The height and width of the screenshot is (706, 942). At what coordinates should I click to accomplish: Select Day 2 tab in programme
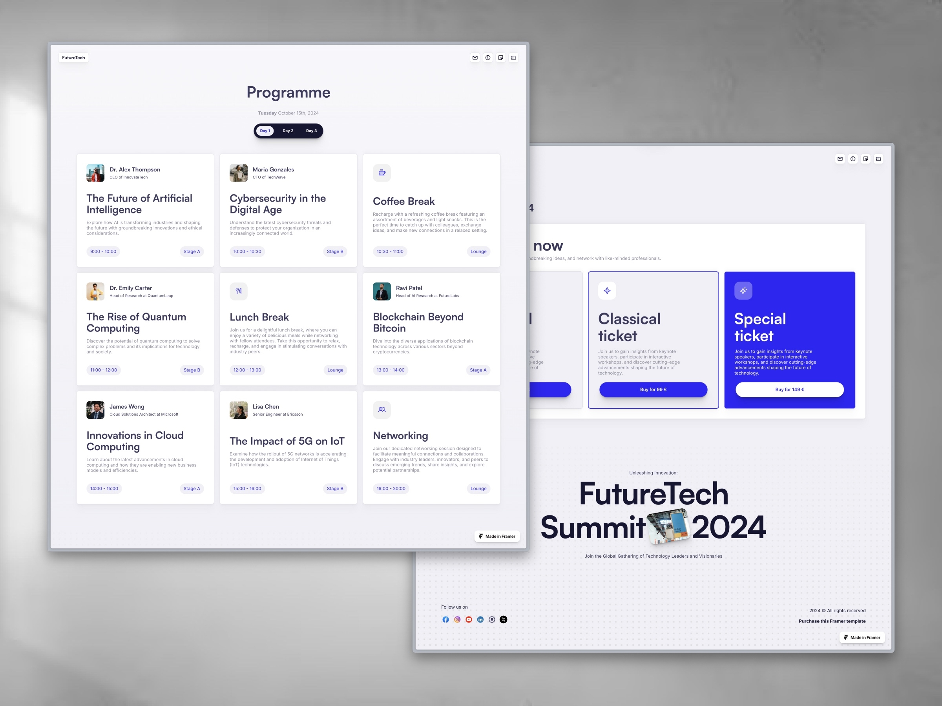(x=288, y=131)
